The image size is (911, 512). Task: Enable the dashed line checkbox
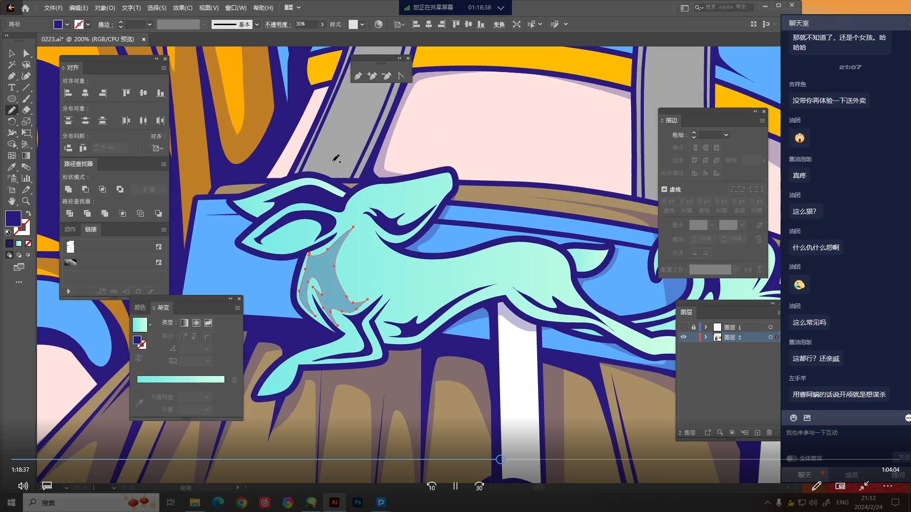coord(664,189)
